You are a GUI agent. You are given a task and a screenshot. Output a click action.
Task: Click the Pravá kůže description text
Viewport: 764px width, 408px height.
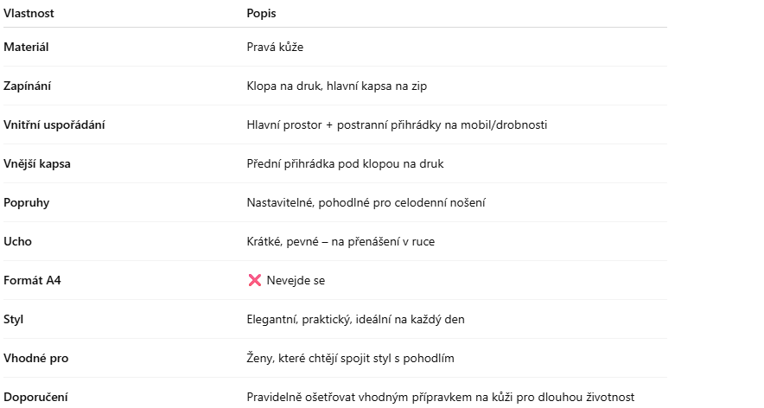pyautogui.click(x=275, y=47)
